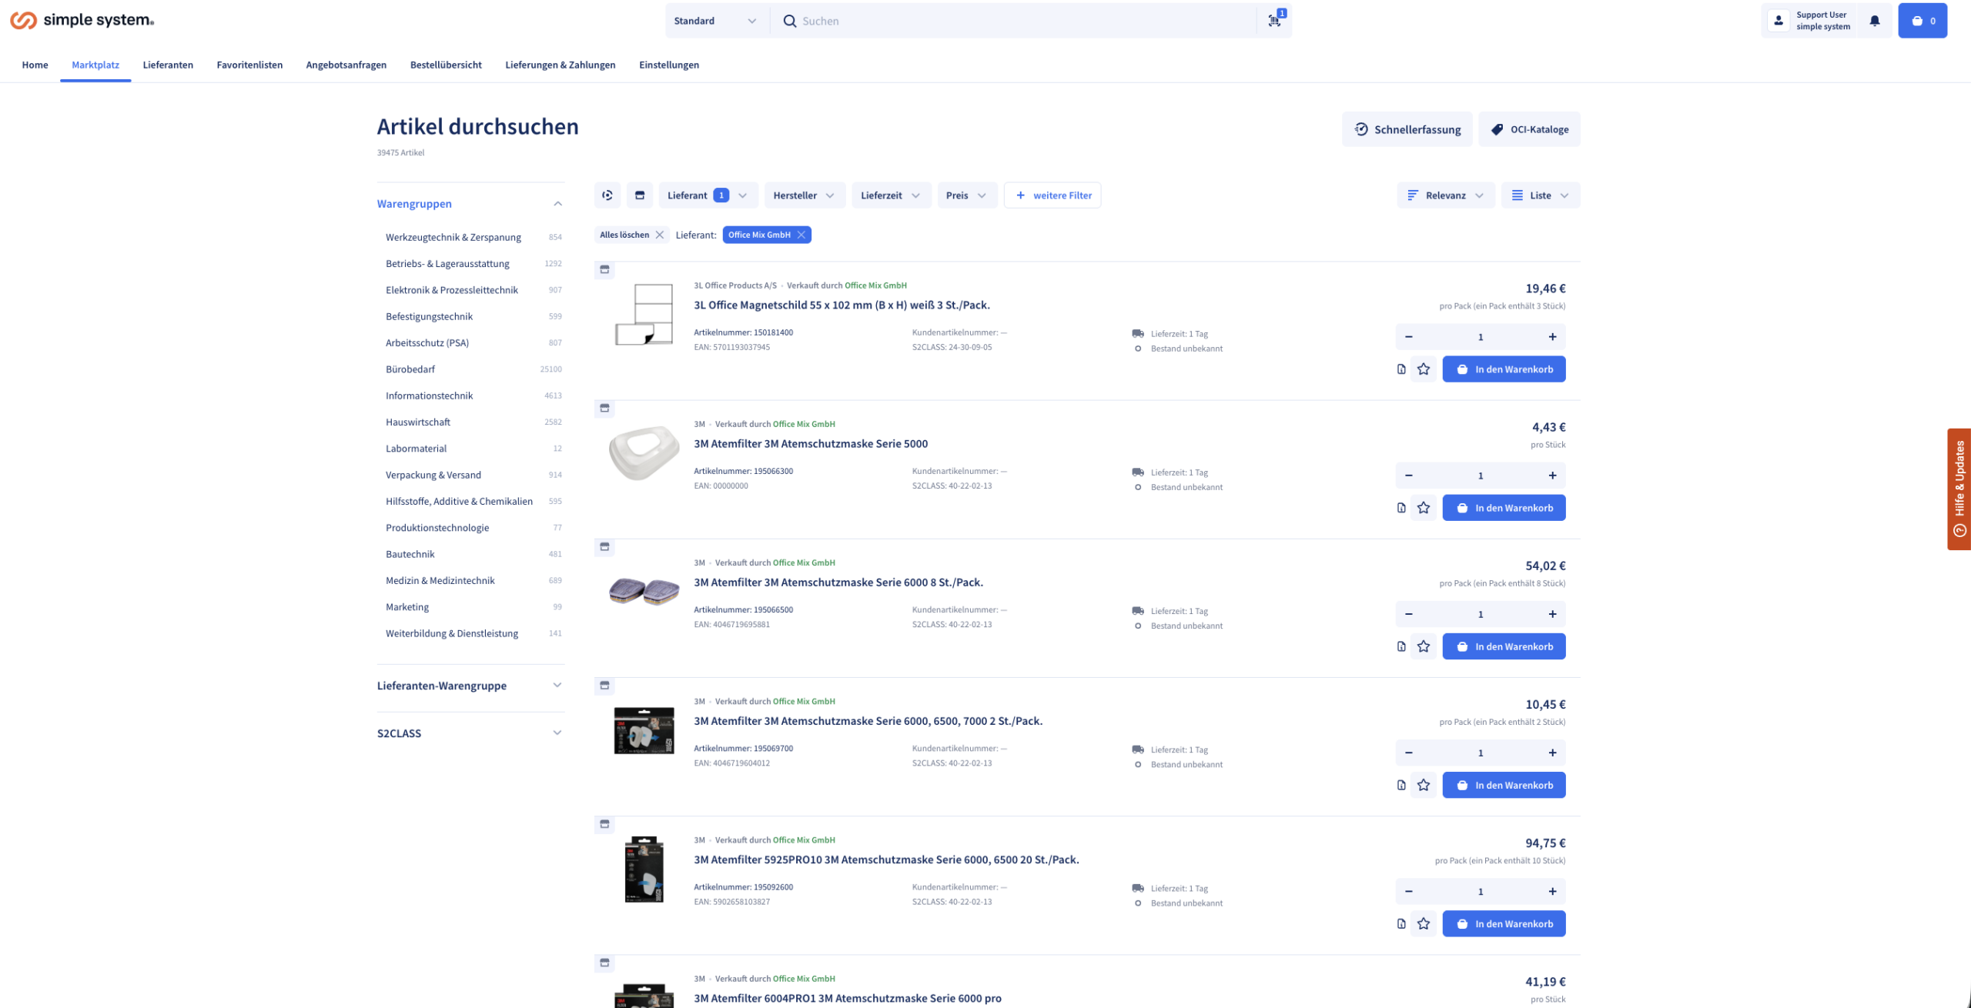The width and height of the screenshot is (1971, 1008).
Task: Open the notification bell
Action: point(1875,21)
